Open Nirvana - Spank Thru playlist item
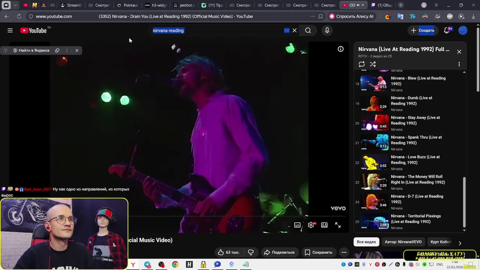480x270 pixels. click(409, 142)
